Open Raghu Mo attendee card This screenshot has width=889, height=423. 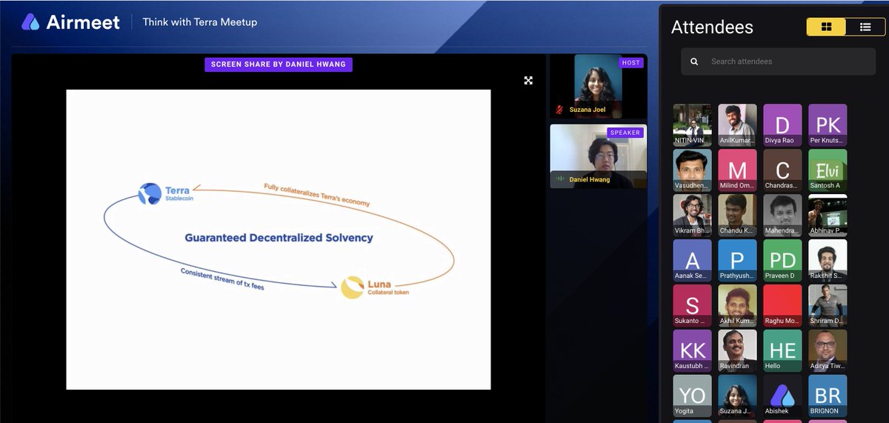(783, 305)
